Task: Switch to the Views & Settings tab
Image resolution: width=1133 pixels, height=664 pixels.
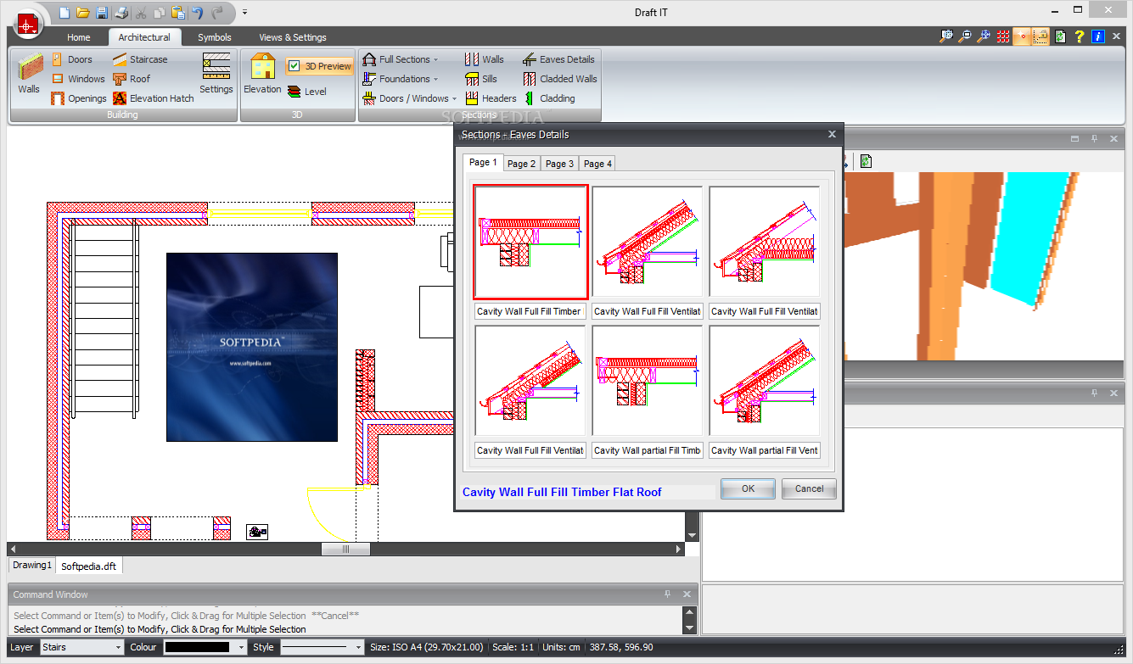Action: pyautogui.click(x=293, y=37)
